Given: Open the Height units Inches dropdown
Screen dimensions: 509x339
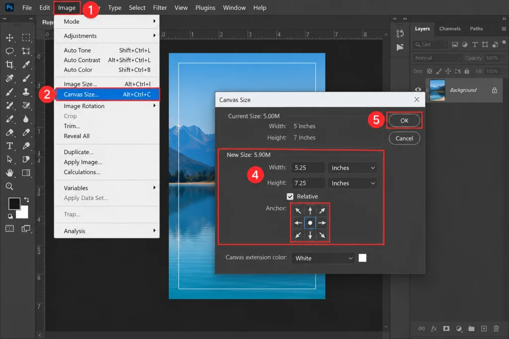Looking at the screenshot, I should (352, 183).
